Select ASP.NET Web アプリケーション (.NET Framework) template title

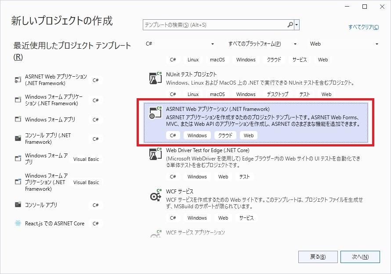pyautogui.click(x=218, y=109)
